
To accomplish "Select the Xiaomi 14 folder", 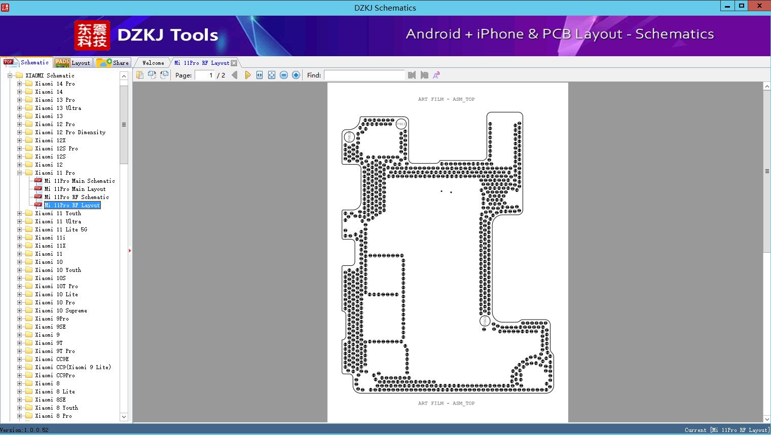I will 49,92.
